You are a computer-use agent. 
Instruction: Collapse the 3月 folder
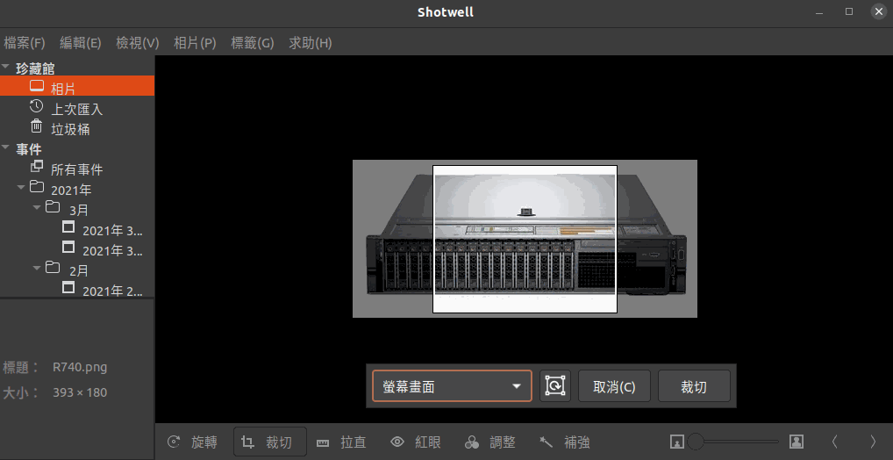click(x=37, y=207)
